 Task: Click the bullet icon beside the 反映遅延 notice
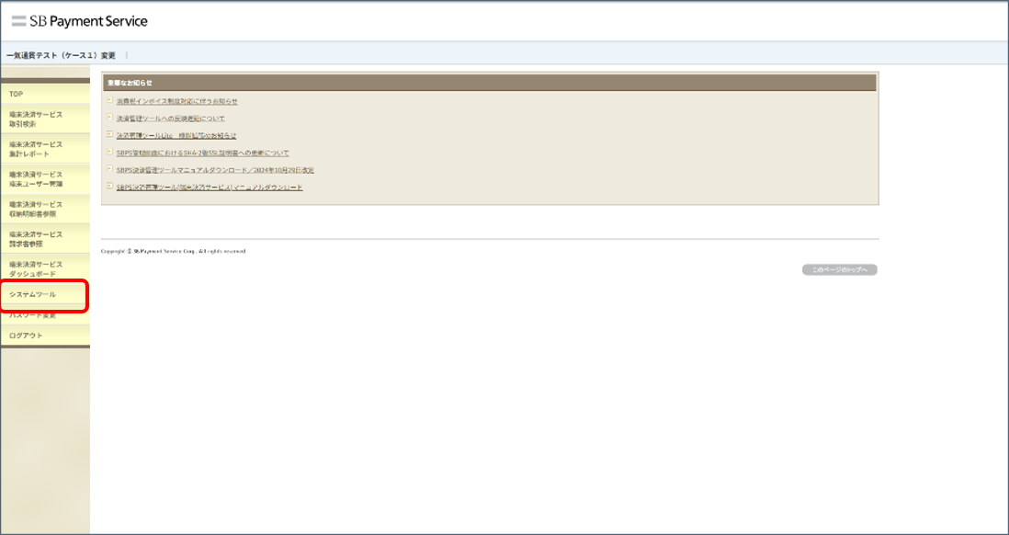(x=109, y=118)
